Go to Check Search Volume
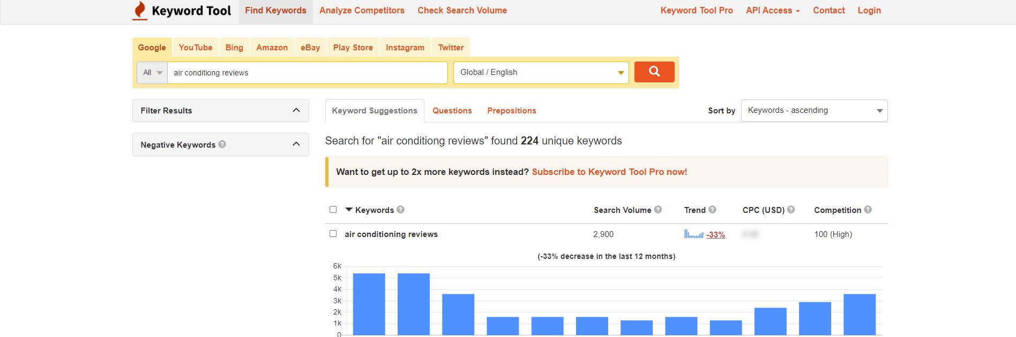The width and height of the screenshot is (1016, 337). coord(462,11)
